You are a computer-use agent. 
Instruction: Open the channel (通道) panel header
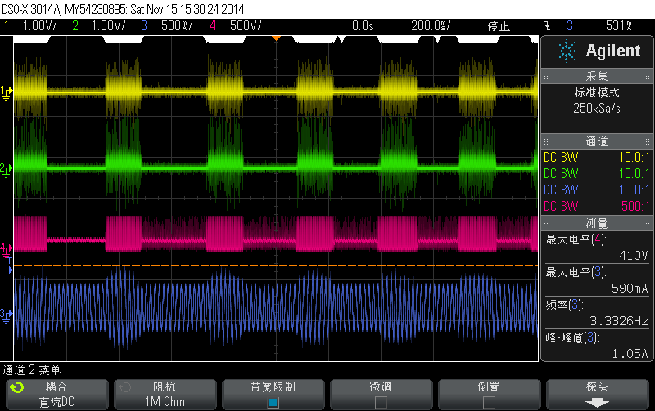point(597,141)
